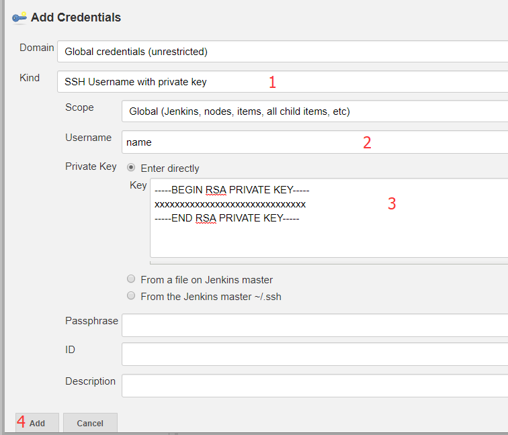Screen dimensions: 508x435
Task: Click the Add Credentials key icon
Action: (19, 18)
